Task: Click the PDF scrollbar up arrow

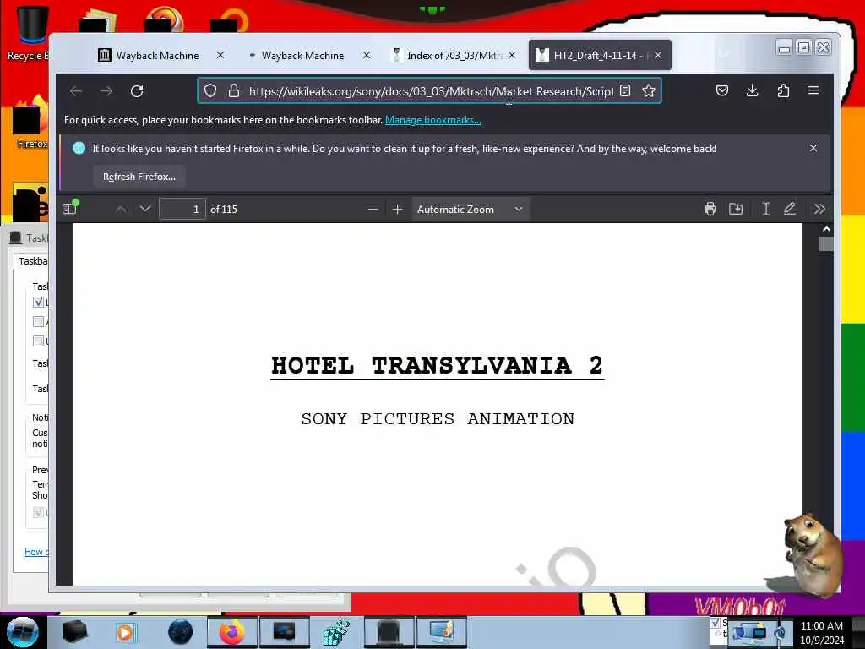Action: (826, 229)
